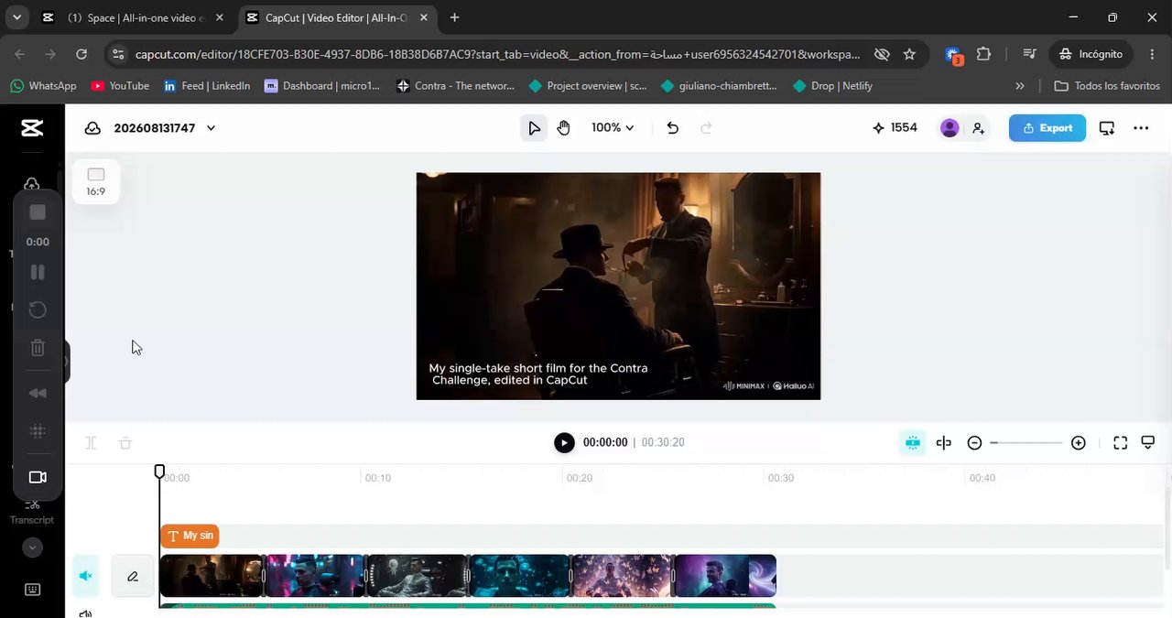
Task: Open the YouTube bookmark
Action: pos(120,86)
